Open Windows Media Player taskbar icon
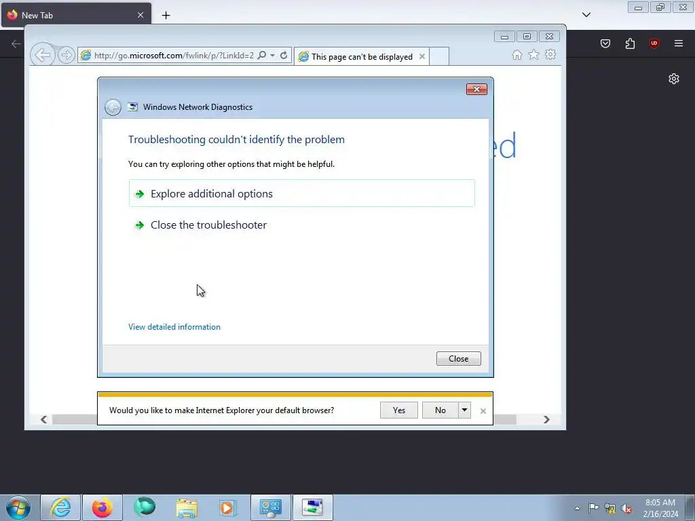This screenshot has width=695, height=521. [228, 507]
